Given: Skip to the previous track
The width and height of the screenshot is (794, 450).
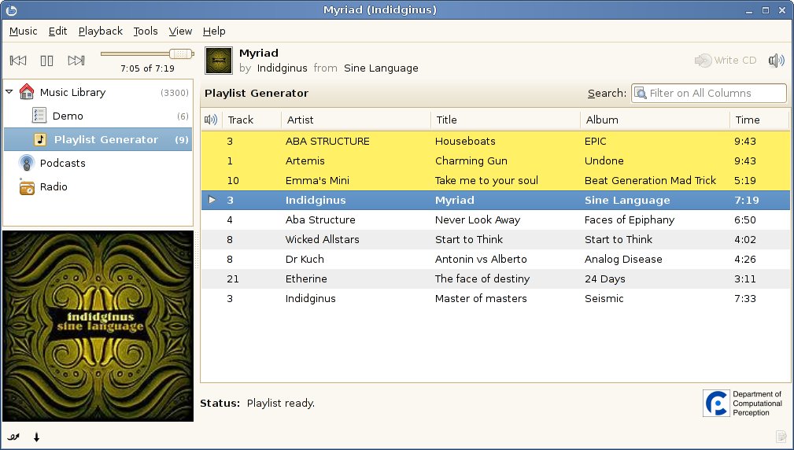Looking at the screenshot, I should click(x=18, y=61).
